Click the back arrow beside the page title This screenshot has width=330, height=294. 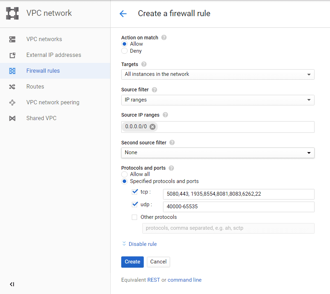tap(123, 14)
